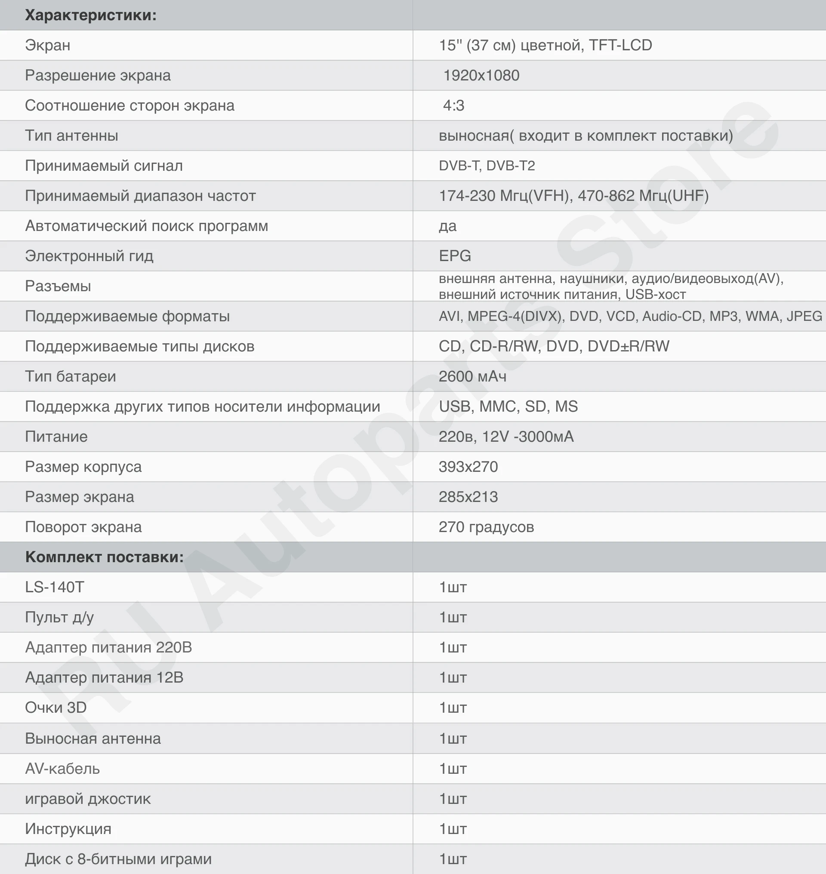Click the DVB-T, DVB-T2 signal value
The height and width of the screenshot is (874, 826).
point(487,166)
